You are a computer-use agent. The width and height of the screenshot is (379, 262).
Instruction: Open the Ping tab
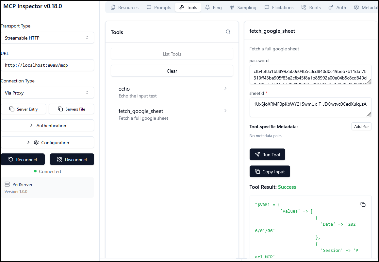(213, 8)
